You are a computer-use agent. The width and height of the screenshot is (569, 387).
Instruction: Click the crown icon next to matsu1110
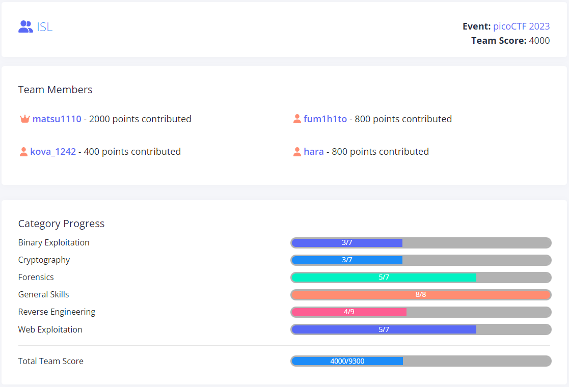(24, 119)
